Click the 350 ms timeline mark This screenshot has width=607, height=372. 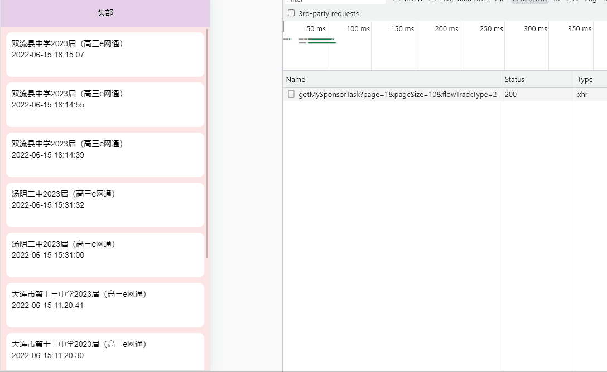pos(580,28)
